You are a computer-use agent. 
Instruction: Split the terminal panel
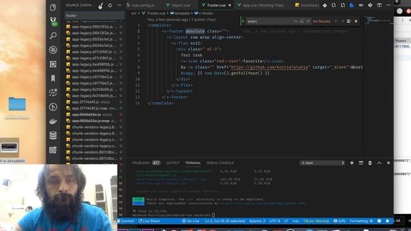[x=361, y=163]
